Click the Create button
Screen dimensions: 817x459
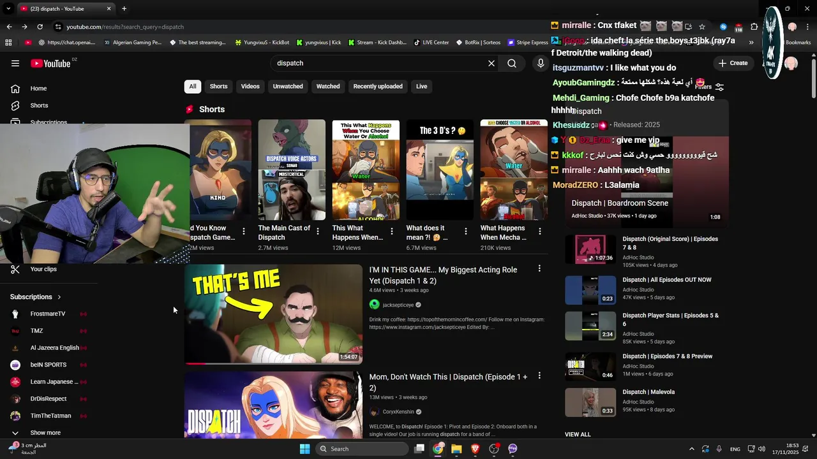[733, 63]
